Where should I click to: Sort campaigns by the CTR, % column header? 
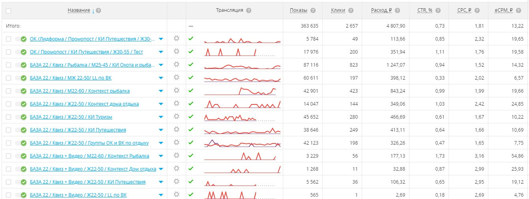coord(425,11)
